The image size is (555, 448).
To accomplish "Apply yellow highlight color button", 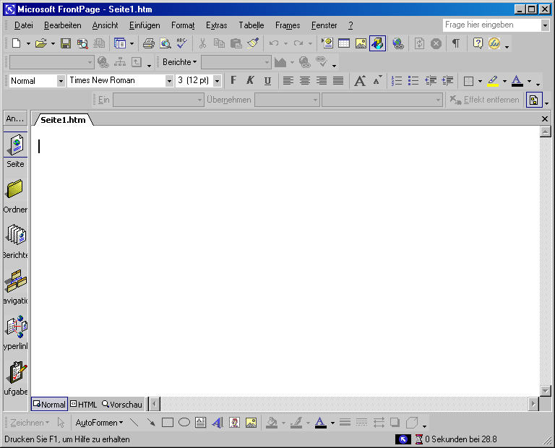I will pyautogui.click(x=493, y=81).
